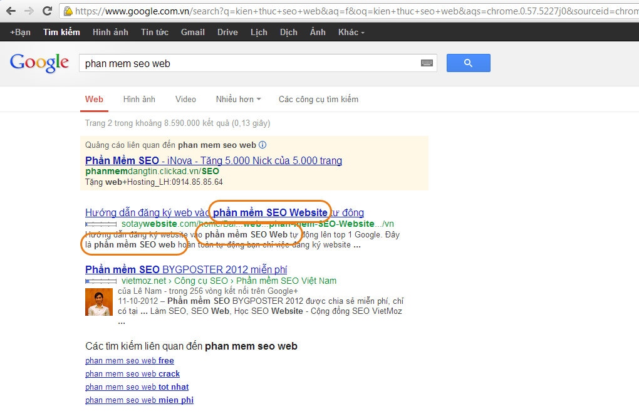The height and width of the screenshot is (416, 639).
Task: Reload the page with the refresh icon
Action: [x=47, y=11]
